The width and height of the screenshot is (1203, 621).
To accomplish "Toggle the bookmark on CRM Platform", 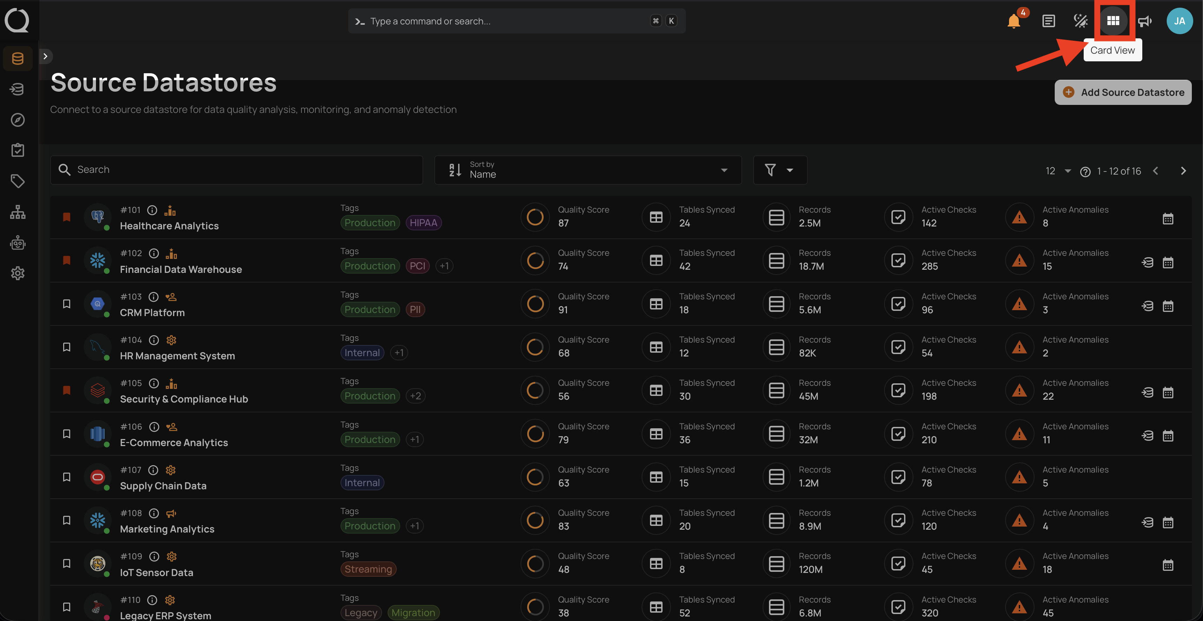I will click(67, 304).
